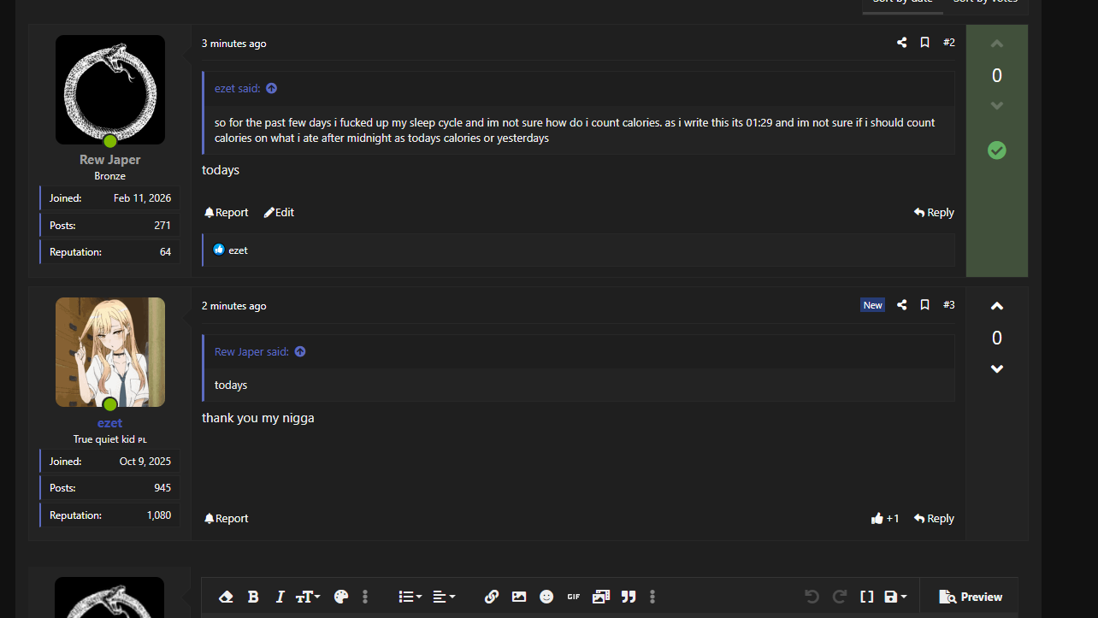The height and width of the screenshot is (618, 1098).
Task: Jump to quoted ezet post arrow
Action: click(272, 89)
